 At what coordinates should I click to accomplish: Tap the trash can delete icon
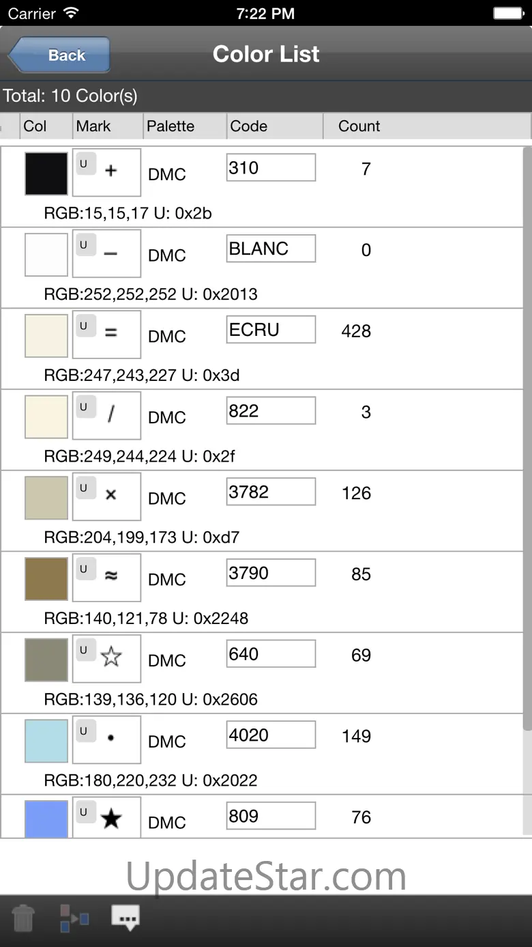[23, 918]
